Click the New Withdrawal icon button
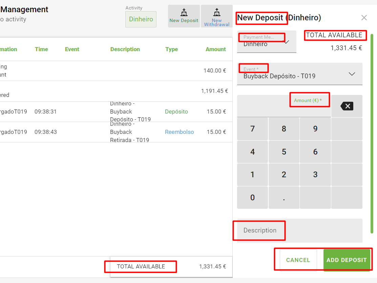Image resolution: width=377 pixels, height=283 pixels. pyautogui.click(x=217, y=16)
